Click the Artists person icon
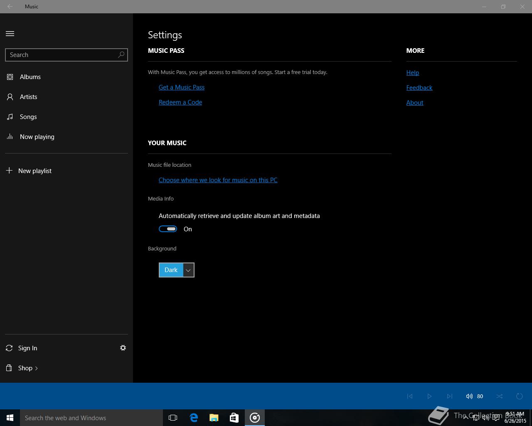The width and height of the screenshot is (532, 426). click(x=10, y=97)
